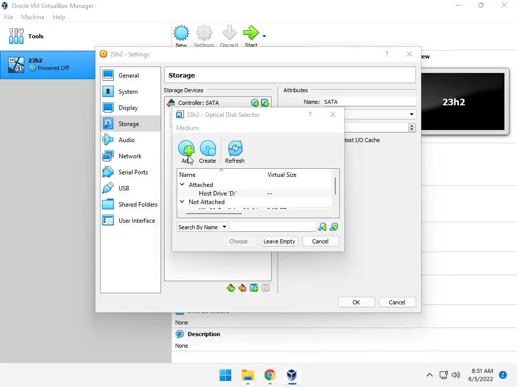This screenshot has height=387, width=517.
Task: Open Audio settings category
Action: pyautogui.click(x=130, y=140)
